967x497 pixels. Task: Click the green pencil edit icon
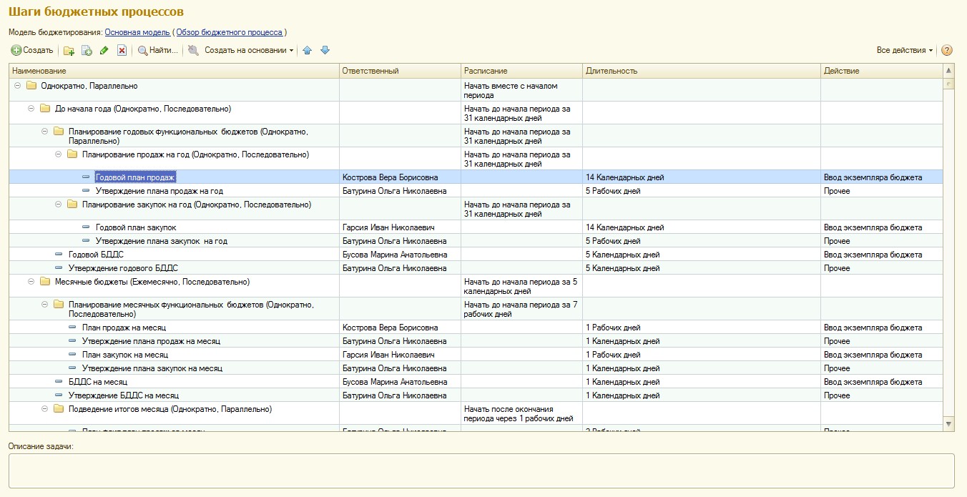coord(104,51)
